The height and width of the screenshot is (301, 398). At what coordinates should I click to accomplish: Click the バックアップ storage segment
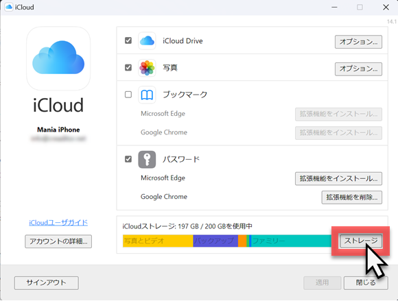(215, 241)
